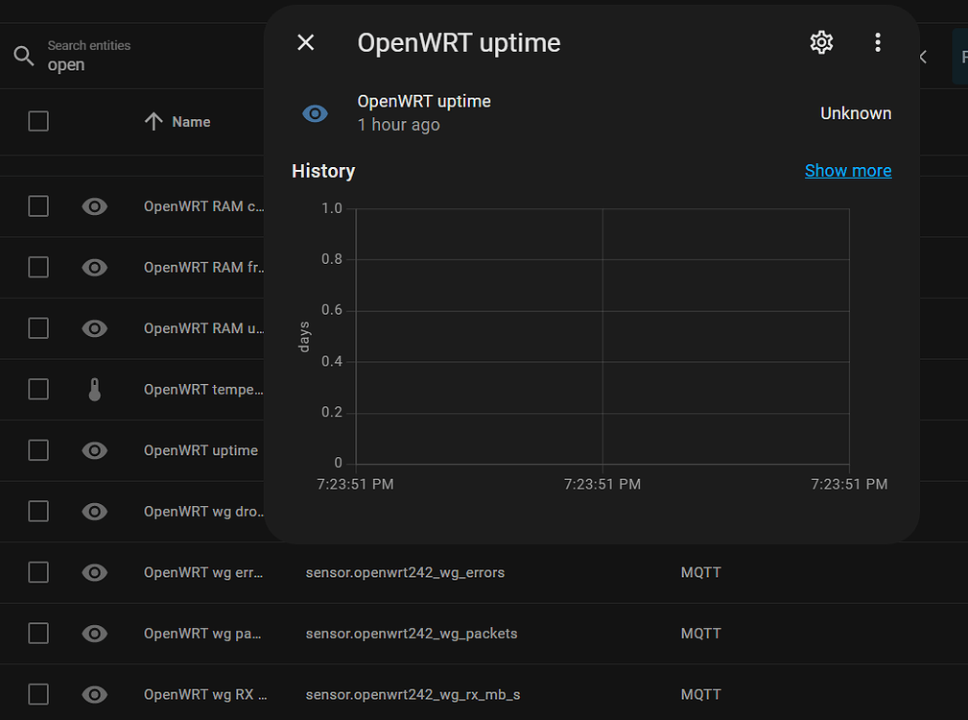Screen dimensions: 968x720
Task: Click the ascending sort arrow on Name column
Action: (x=153, y=121)
